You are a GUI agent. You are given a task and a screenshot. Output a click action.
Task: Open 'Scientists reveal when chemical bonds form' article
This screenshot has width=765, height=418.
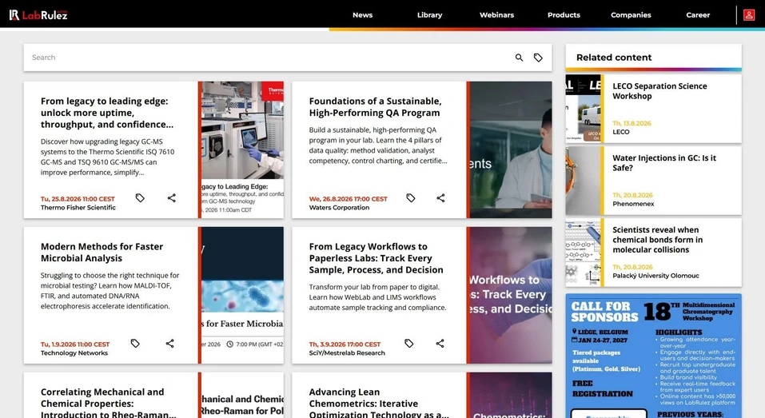pyautogui.click(x=657, y=240)
